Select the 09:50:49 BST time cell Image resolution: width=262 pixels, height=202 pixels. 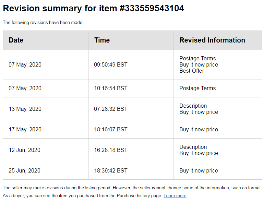pos(110,64)
